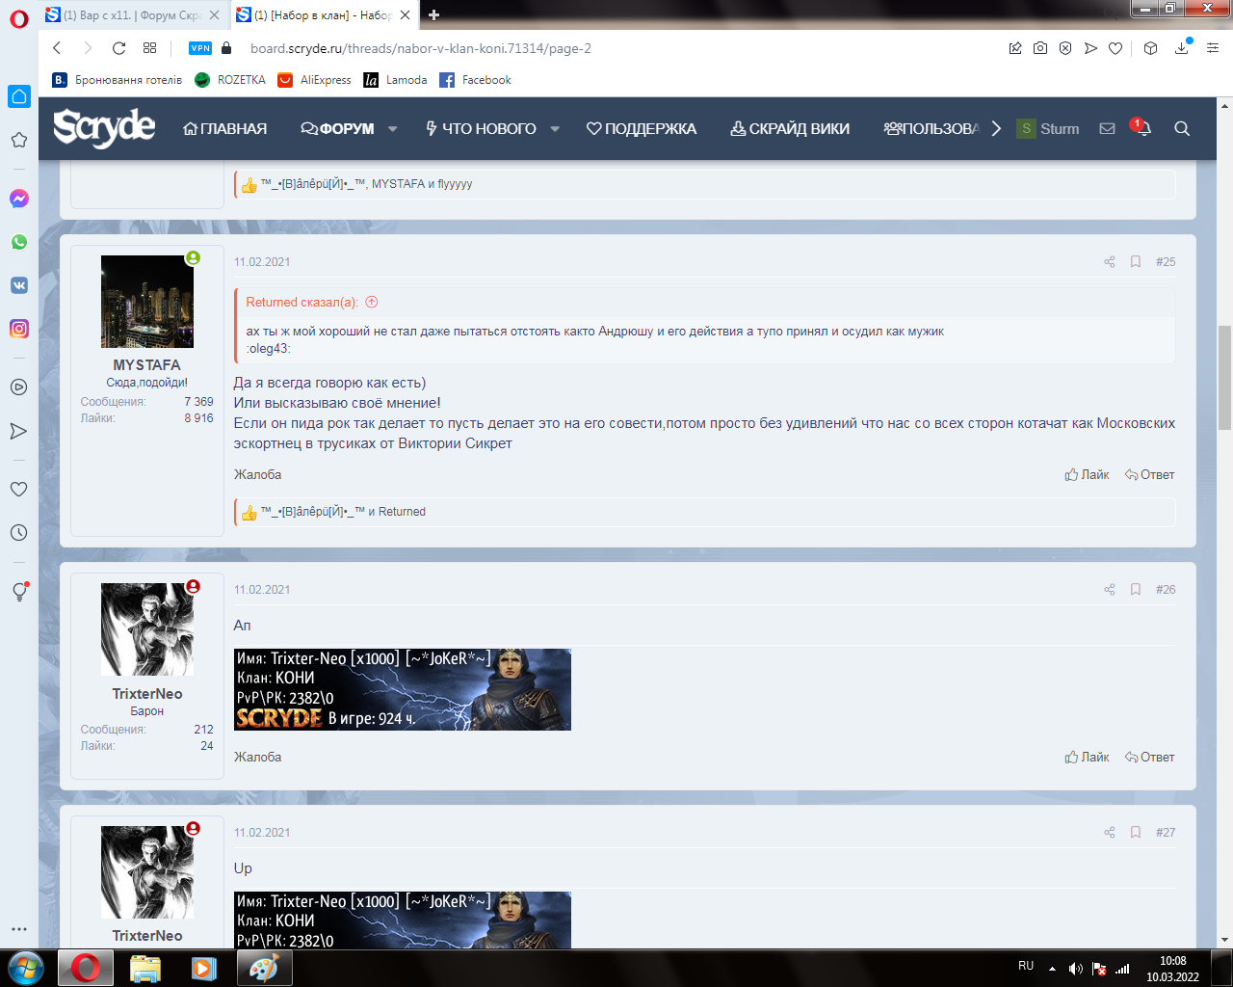1233x987 pixels.
Task: Open notifications bell with red badge
Action: coord(1142,128)
